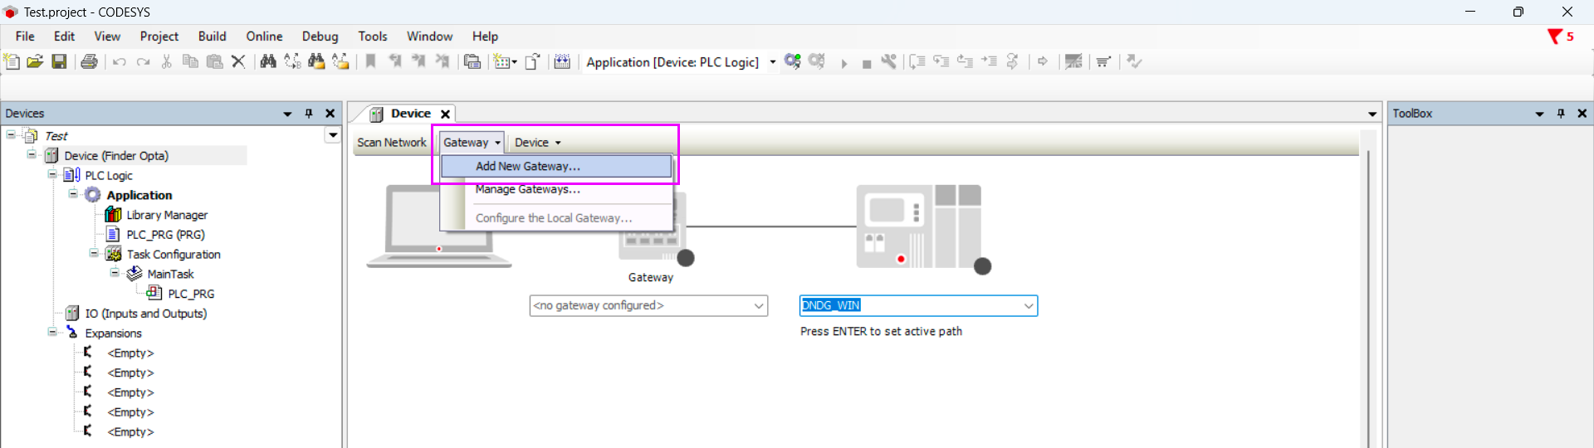Open the Devices panel options dropdown arrow
The image size is (1594, 448).
pyautogui.click(x=287, y=114)
